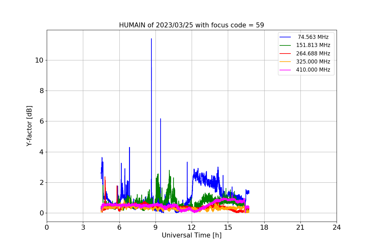This screenshot has height=249, width=374.
Task: Click the 'Universal Time [h]' axis label
Action: point(192,236)
